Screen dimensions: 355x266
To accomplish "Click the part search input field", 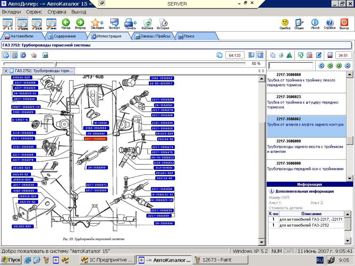I will (291, 66).
